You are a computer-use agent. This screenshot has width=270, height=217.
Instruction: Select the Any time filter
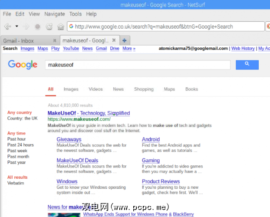16,133
